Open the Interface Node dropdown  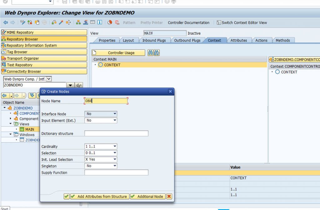(x=115, y=114)
